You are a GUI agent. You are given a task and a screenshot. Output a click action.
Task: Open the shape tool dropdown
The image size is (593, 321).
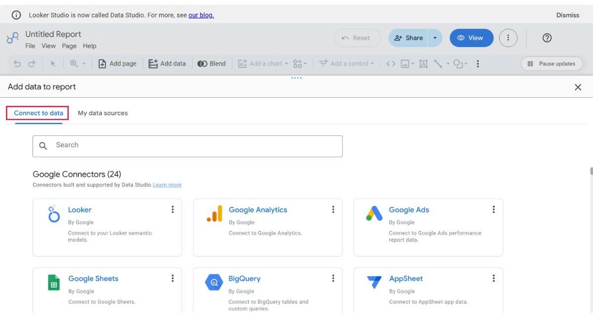pos(460,64)
